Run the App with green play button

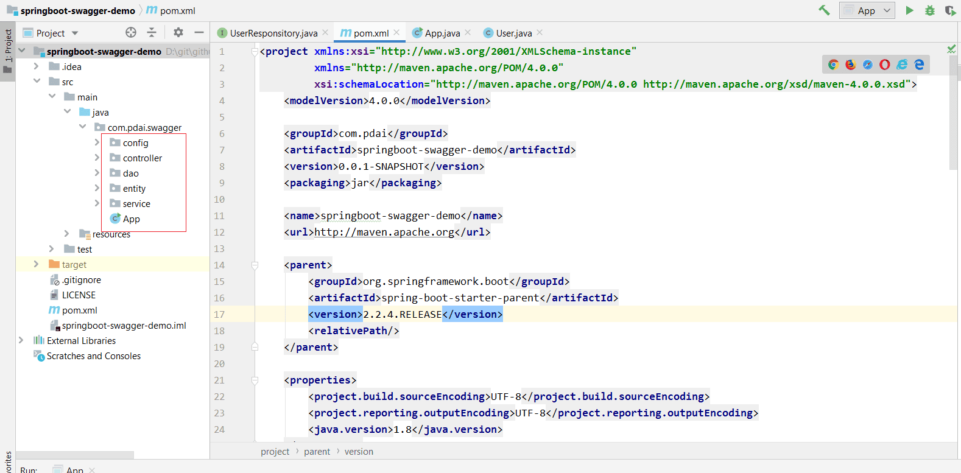tap(909, 10)
